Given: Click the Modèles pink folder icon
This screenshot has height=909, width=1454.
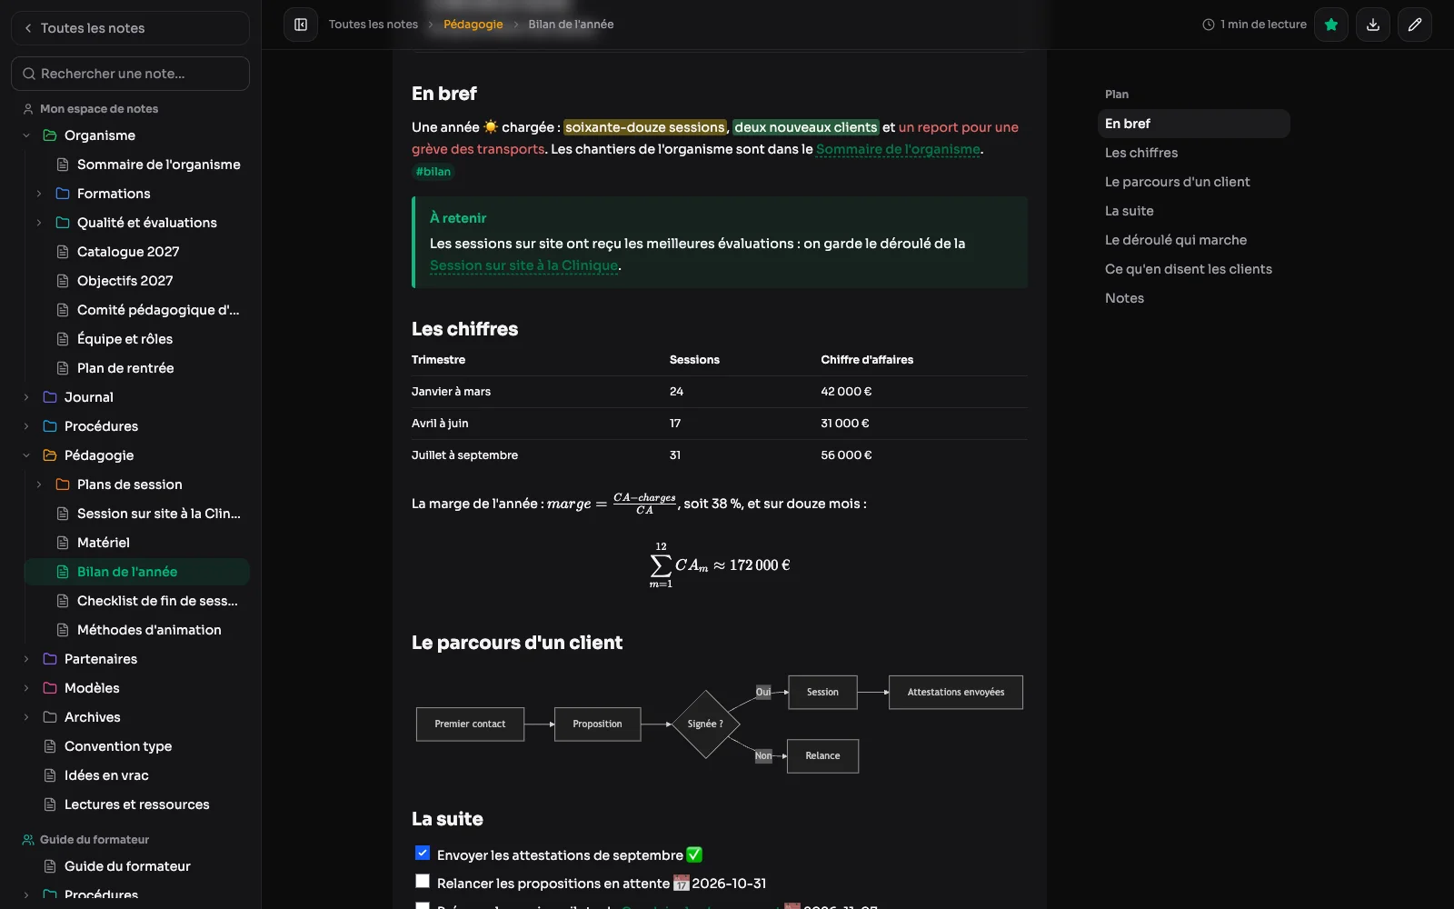Looking at the screenshot, I should [x=50, y=688].
